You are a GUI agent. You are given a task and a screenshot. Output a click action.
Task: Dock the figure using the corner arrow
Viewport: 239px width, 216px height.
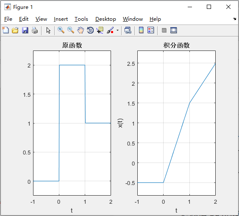pos(234,19)
